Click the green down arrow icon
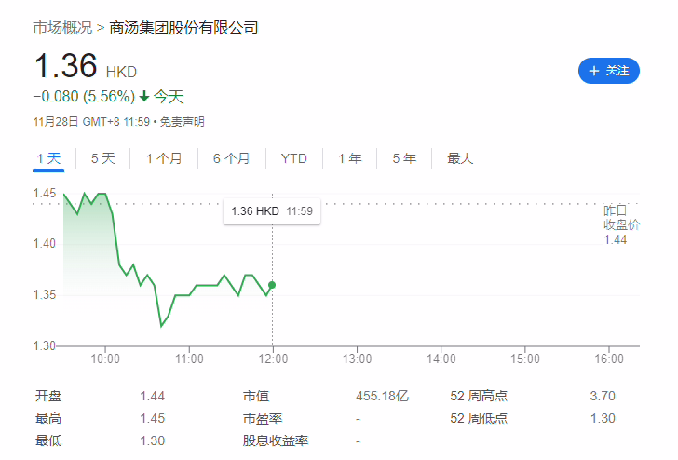The width and height of the screenshot is (678, 460). tap(144, 96)
